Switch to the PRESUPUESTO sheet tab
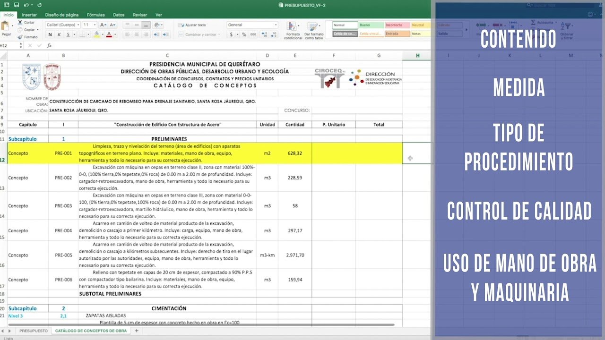The image size is (605, 340). tap(34, 331)
